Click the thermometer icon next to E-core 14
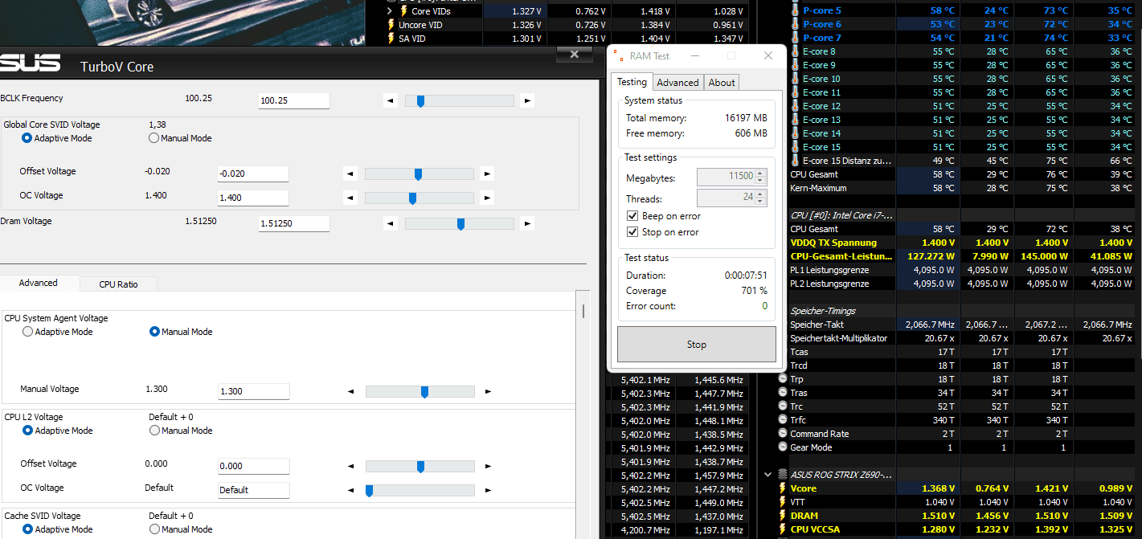Screen dimensions: 1142x539 pos(795,133)
